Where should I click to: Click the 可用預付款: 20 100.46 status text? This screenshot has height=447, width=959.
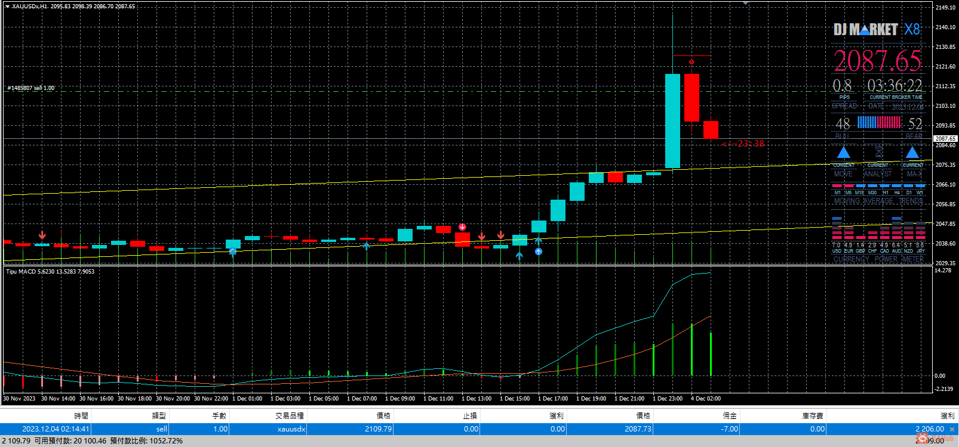70,441
